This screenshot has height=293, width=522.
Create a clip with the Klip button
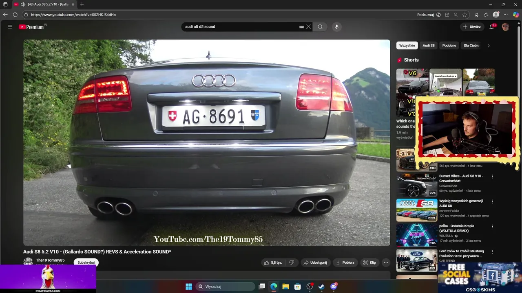click(369, 262)
